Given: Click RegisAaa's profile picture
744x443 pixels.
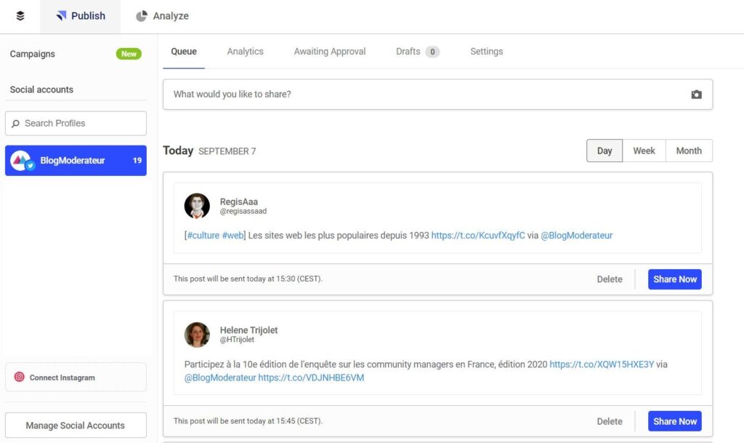Looking at the screenshot, I should point(197,206).
